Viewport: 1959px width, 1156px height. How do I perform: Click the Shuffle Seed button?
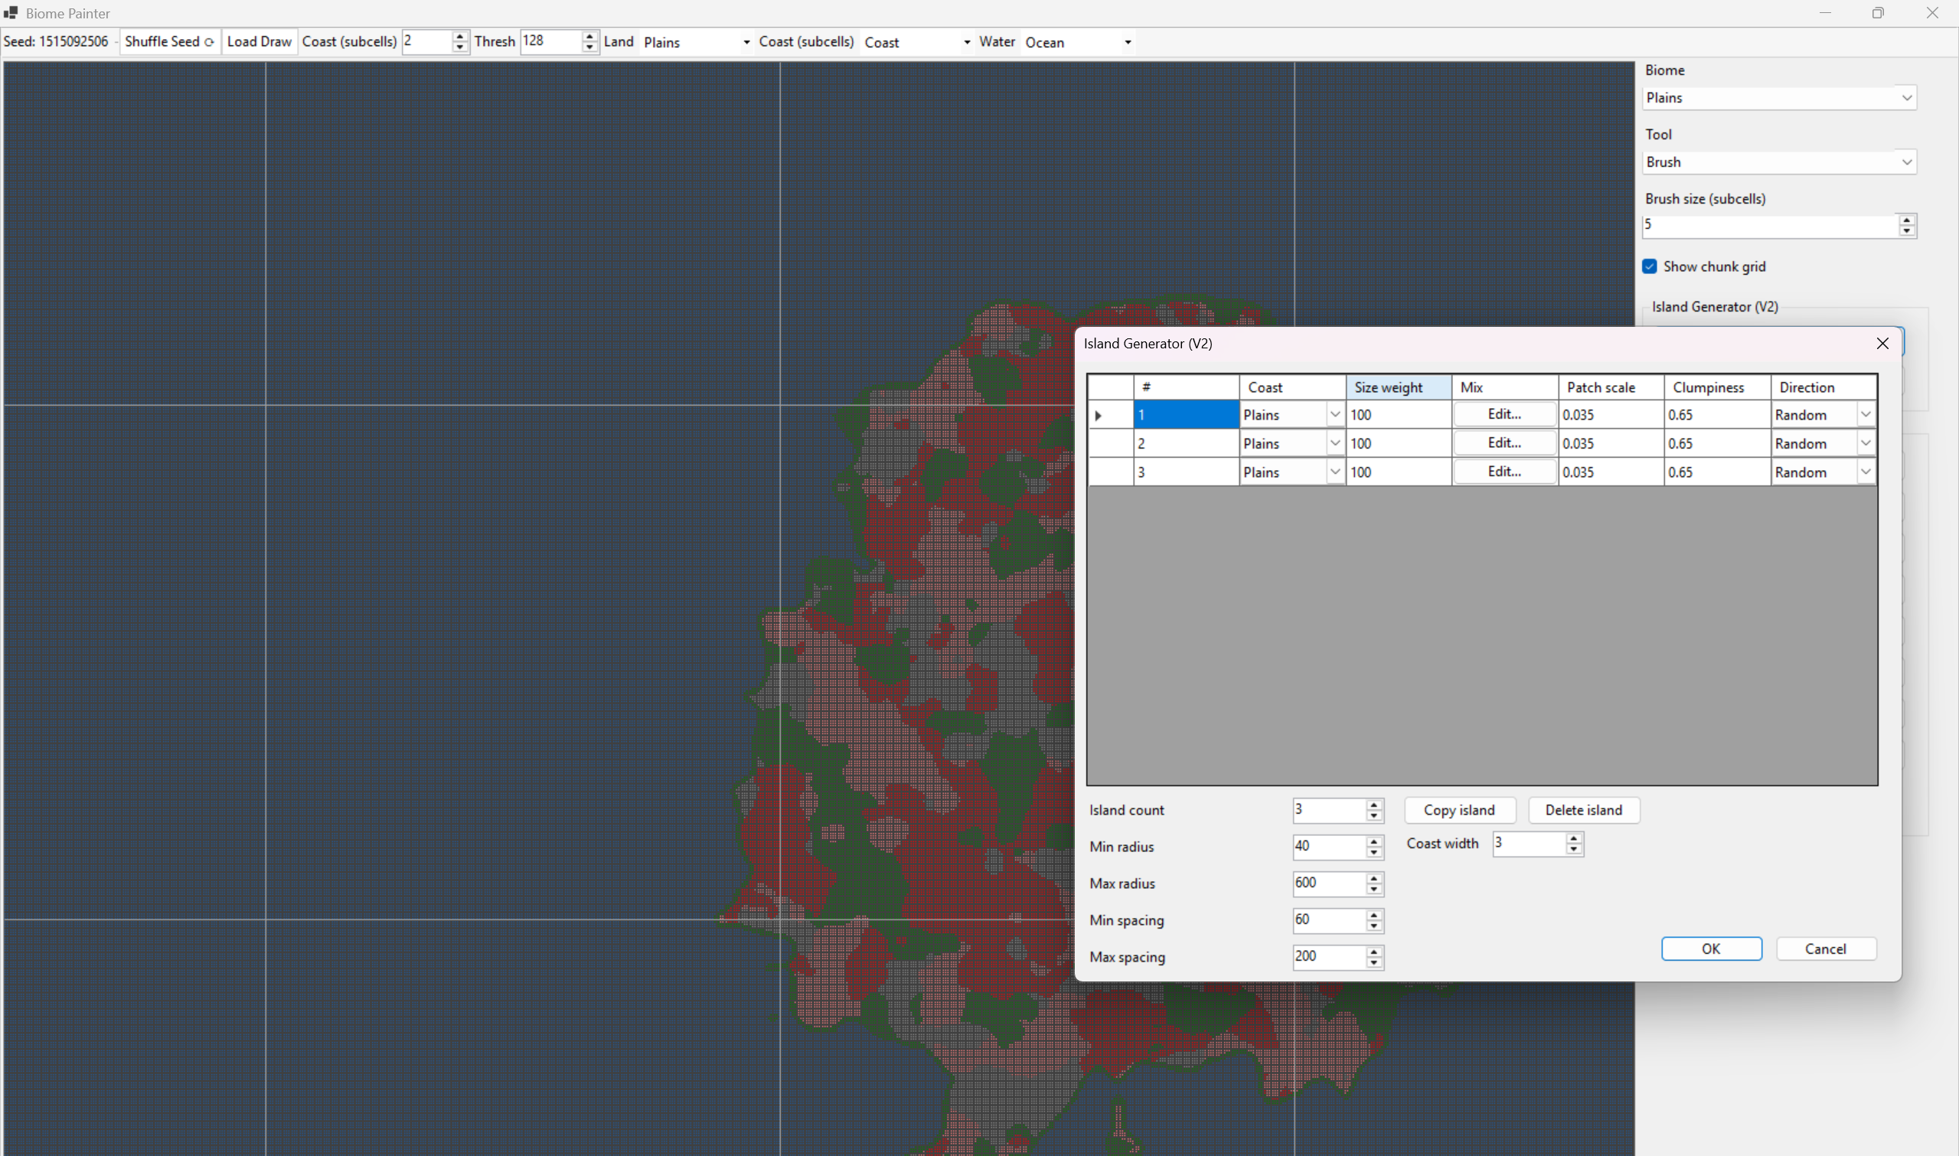(169, 42)
